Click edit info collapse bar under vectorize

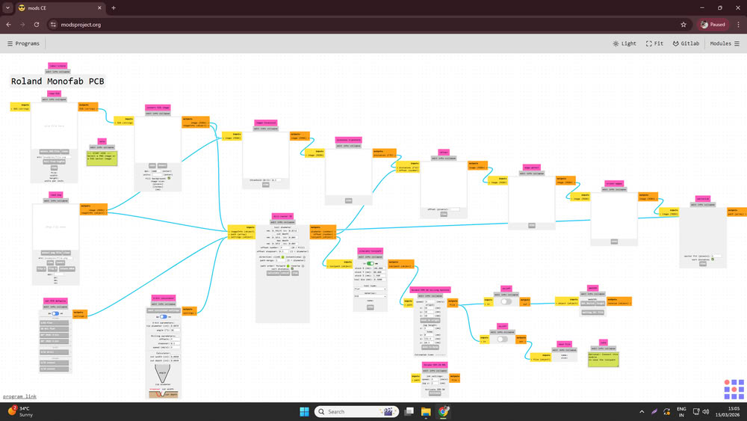click(x=703, y=205)
